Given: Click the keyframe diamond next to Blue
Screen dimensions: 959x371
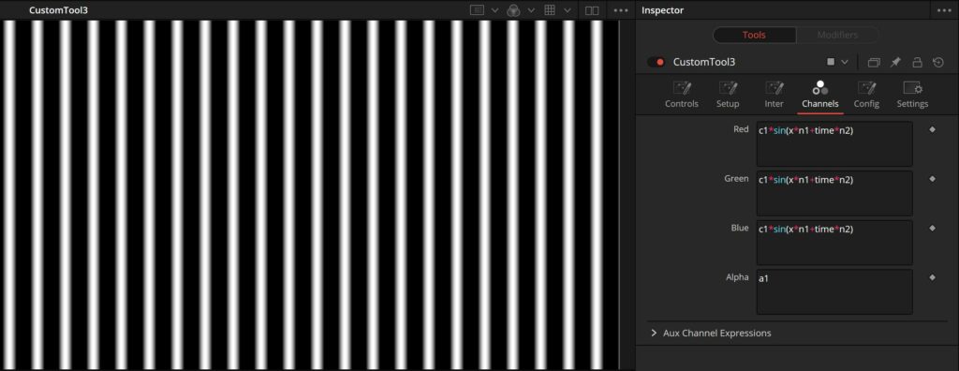Looking at the screenshot, I should pos(932,228).
